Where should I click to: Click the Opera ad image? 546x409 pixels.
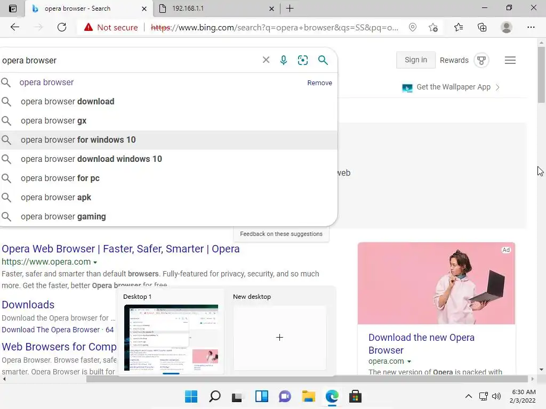coord(436,283)
